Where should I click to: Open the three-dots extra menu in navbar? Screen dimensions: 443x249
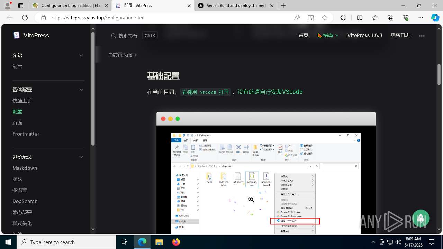click(x=422, y=36)
